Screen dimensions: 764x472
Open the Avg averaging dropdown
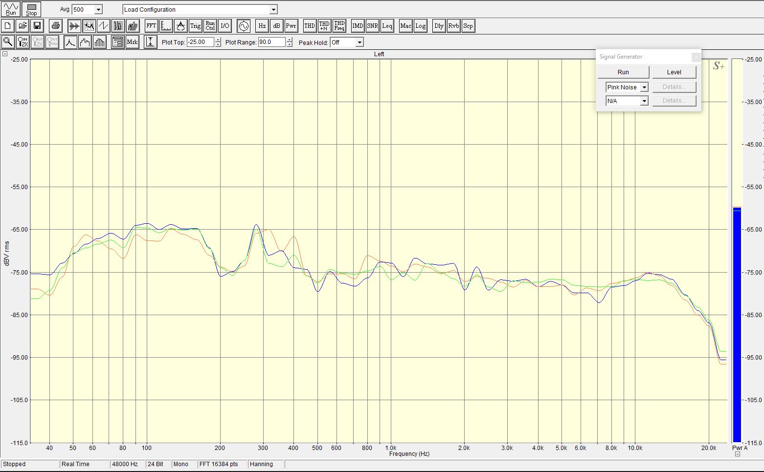pos(98,10)
